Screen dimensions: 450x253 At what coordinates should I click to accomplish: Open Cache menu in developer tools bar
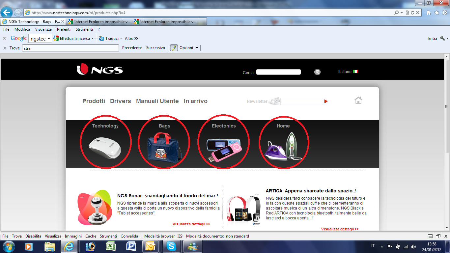tap(91, 236)
